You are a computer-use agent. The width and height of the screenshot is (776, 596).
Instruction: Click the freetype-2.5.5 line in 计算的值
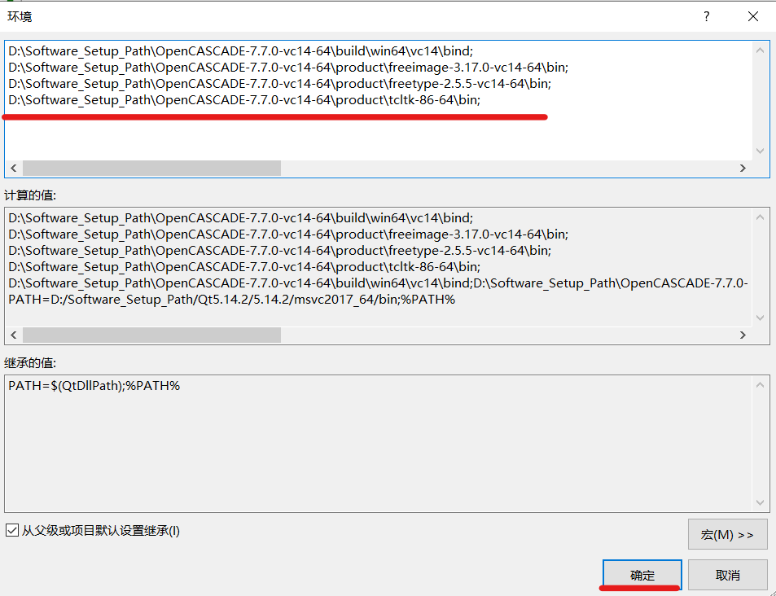pos(279,251)
